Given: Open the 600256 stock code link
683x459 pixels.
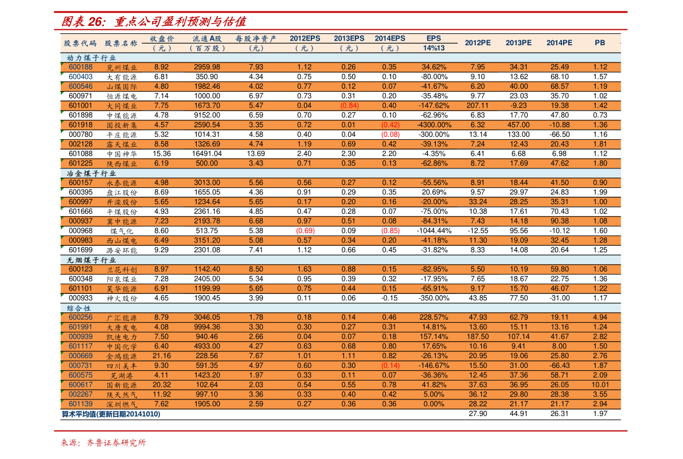Looking at the screenshot, I should coord(80,317).
